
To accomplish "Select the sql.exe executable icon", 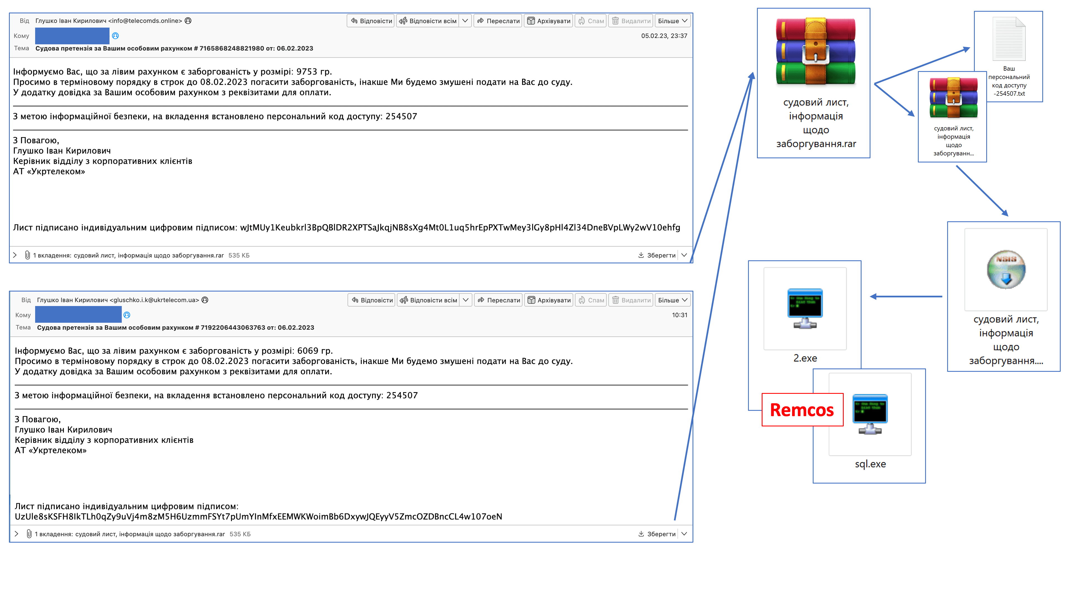I will 870,414.
